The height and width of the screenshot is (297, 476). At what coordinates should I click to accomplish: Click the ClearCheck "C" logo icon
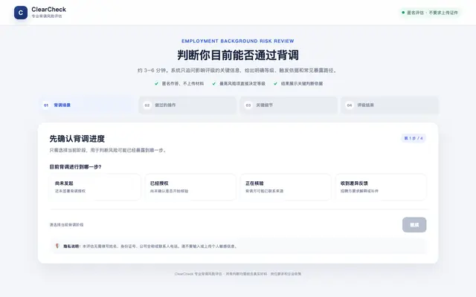coord(21,13)
